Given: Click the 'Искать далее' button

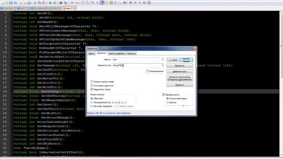Looking at the screenshot, I should (x=187, y=60).
